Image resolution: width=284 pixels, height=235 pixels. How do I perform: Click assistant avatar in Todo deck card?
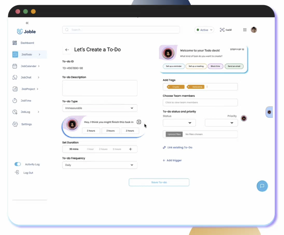tap(168, 53)
